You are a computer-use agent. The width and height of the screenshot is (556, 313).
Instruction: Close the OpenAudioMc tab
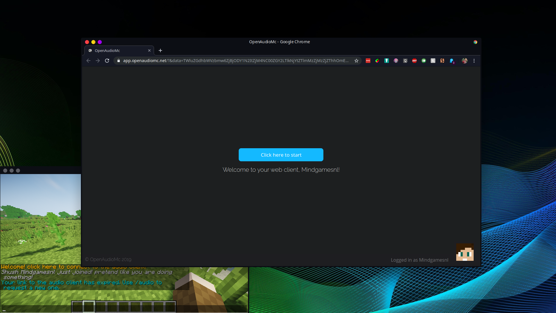pyautogui.click(x=149, y=50)
